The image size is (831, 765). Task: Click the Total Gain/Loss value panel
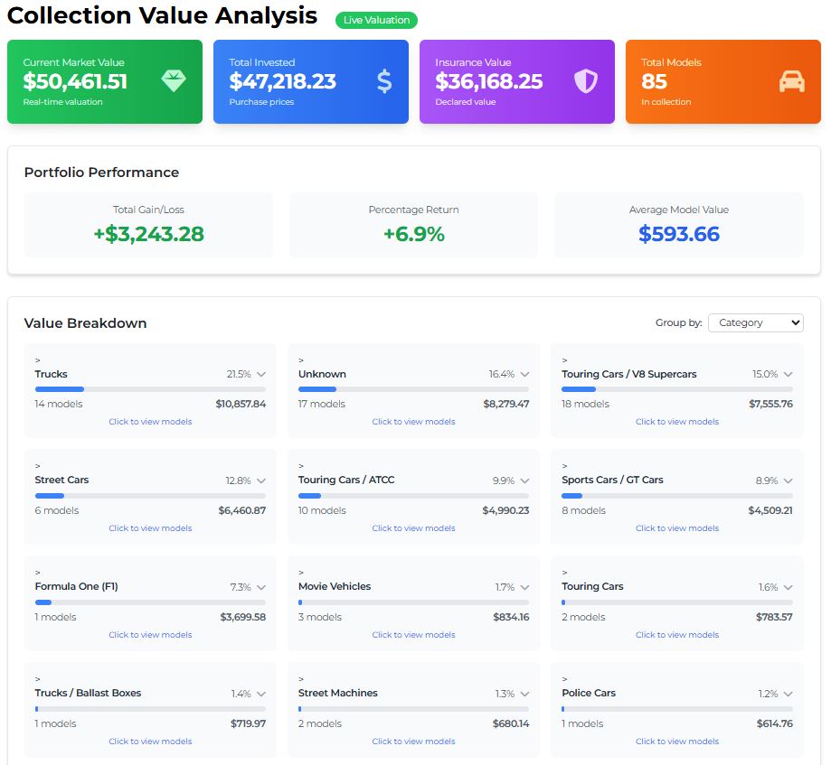click(x=148, y=225)
